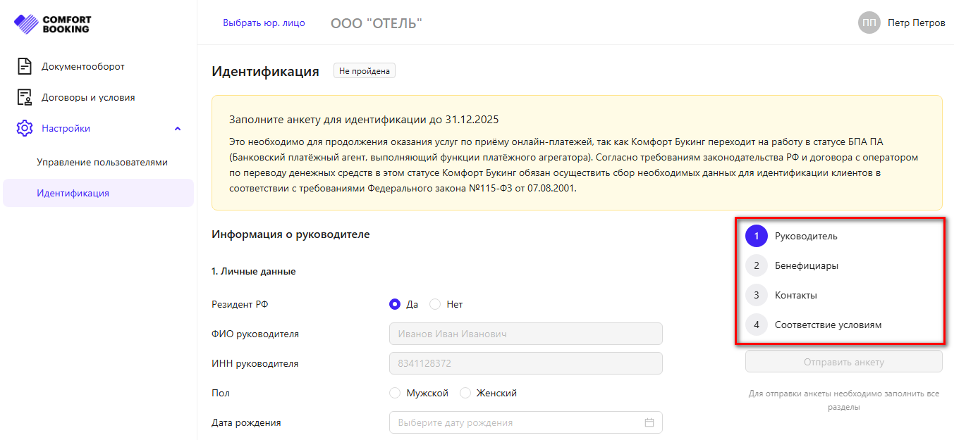Click the ФИО руководителя input field

click(x=525, y=334)
